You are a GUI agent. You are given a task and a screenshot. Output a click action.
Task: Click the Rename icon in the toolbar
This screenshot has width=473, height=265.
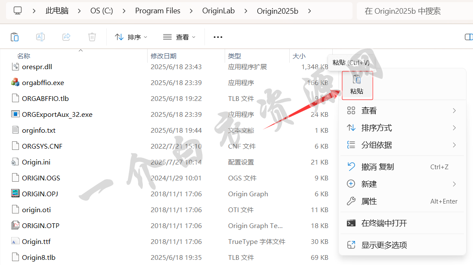click(x=40, y=37)
